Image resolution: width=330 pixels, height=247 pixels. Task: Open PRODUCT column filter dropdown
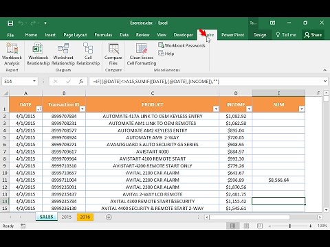[x=216, y=109]
